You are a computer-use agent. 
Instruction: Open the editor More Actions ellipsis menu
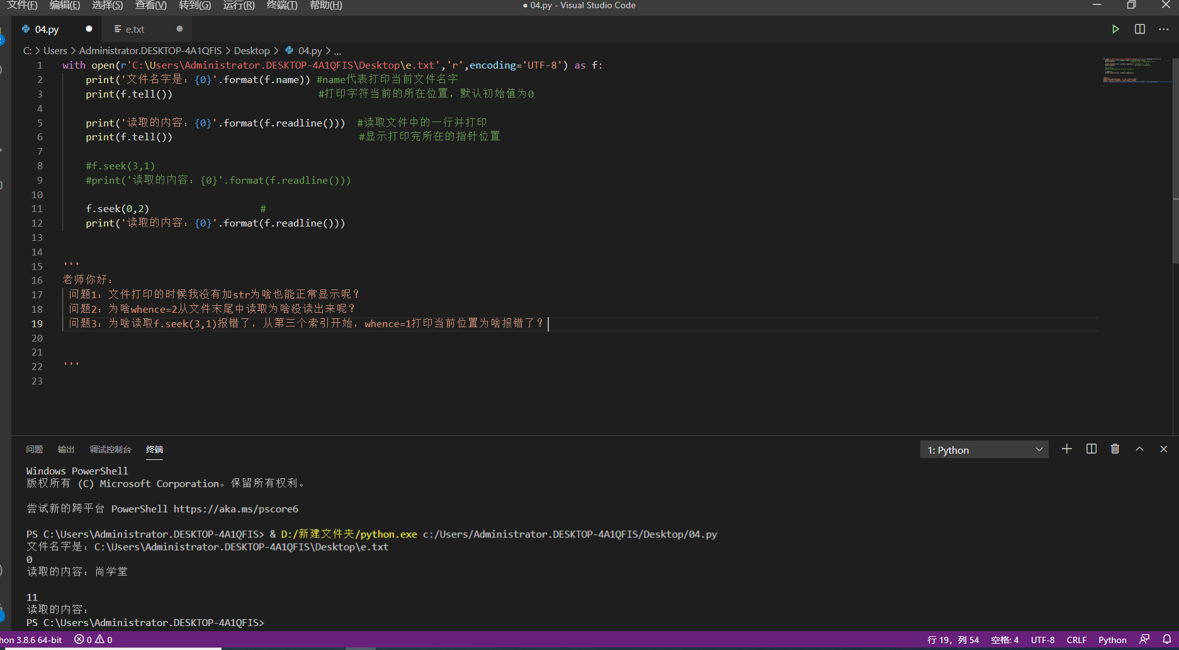tap(1164, 29)
